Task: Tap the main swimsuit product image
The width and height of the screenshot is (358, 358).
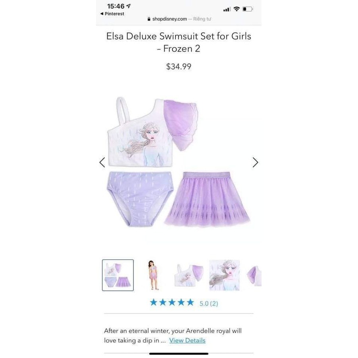Action: [x=179, y=162]
